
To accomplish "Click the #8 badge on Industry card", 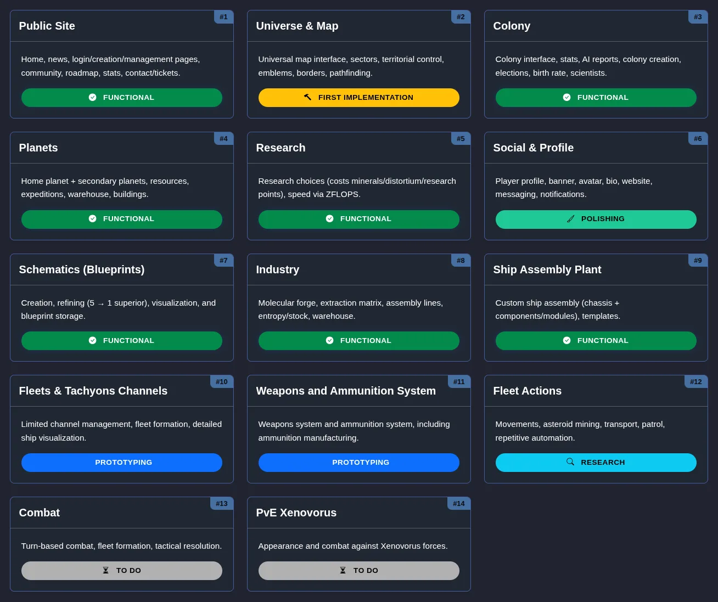I will pyautogui.click(x=461, y=261).
